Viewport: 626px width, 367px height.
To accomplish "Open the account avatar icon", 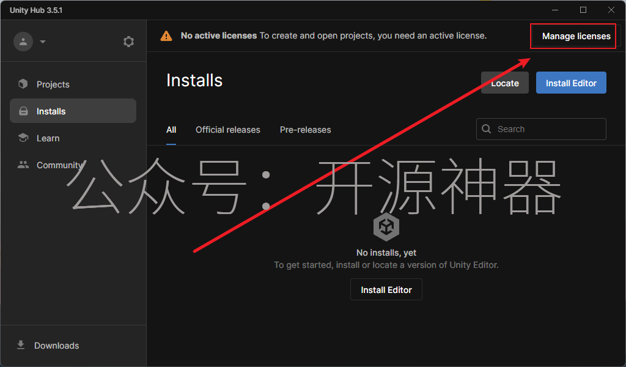I will click(x=23, y=42).
